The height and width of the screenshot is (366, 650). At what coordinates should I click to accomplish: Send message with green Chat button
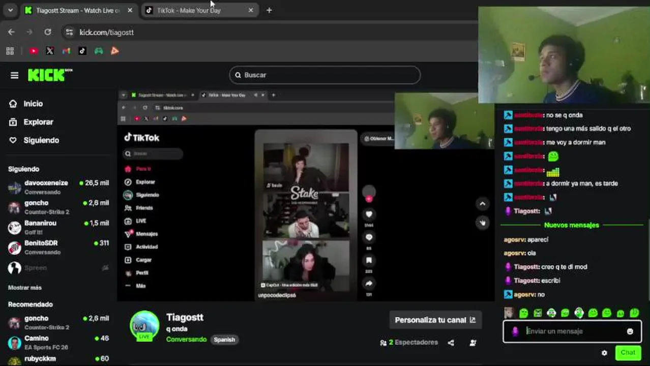(628, 352)
